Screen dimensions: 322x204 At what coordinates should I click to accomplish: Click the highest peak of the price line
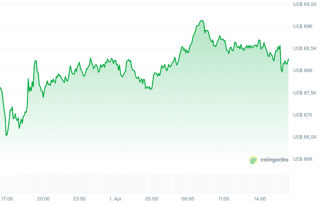202,20
